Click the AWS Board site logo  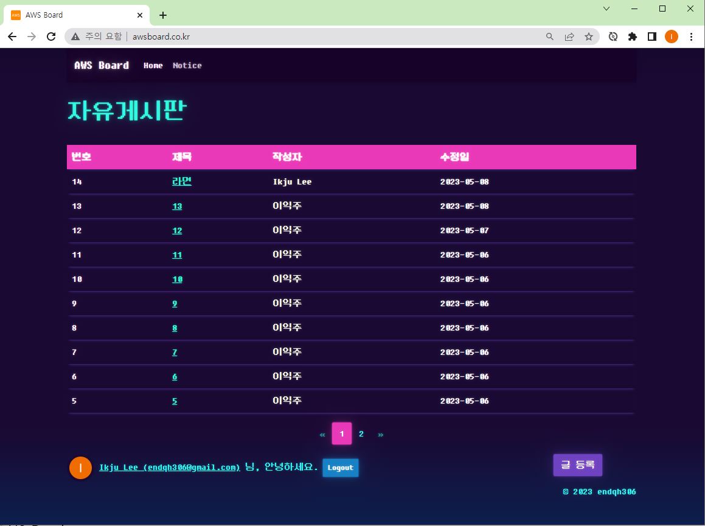[x=102, y=65]
